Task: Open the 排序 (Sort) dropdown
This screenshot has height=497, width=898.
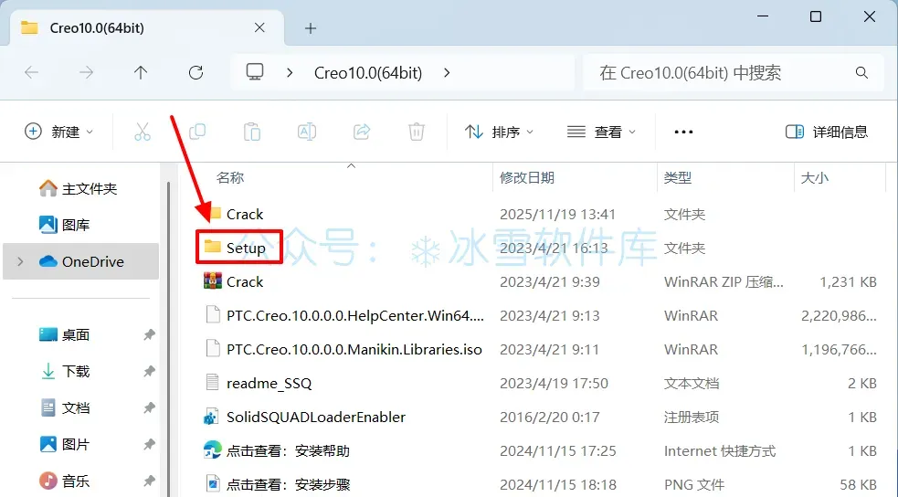Action: tap(499, 132)
